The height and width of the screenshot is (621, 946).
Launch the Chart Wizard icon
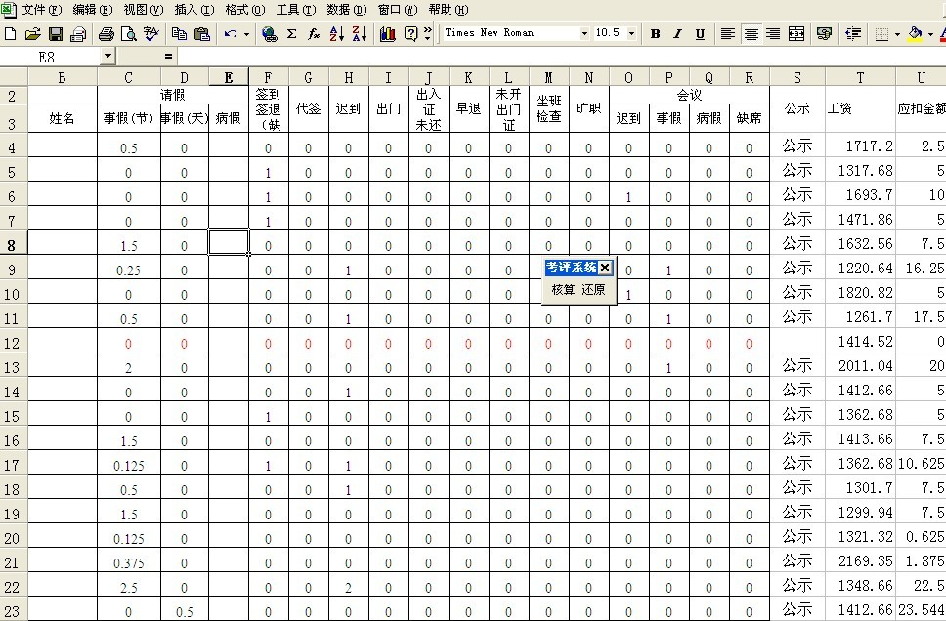(x=387, y=32)
